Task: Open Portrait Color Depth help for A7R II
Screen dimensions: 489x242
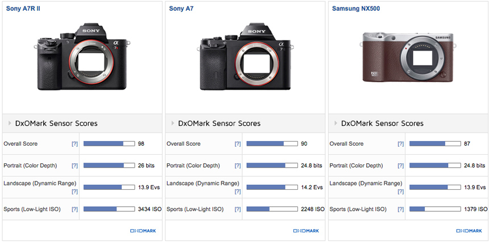Action: 74,165
